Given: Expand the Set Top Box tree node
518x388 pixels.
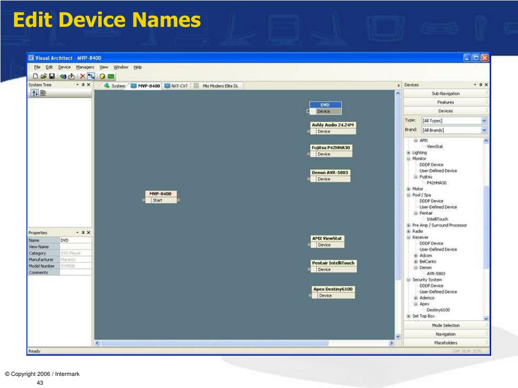Looking at the screenshot, I should (x=409, y=316).
